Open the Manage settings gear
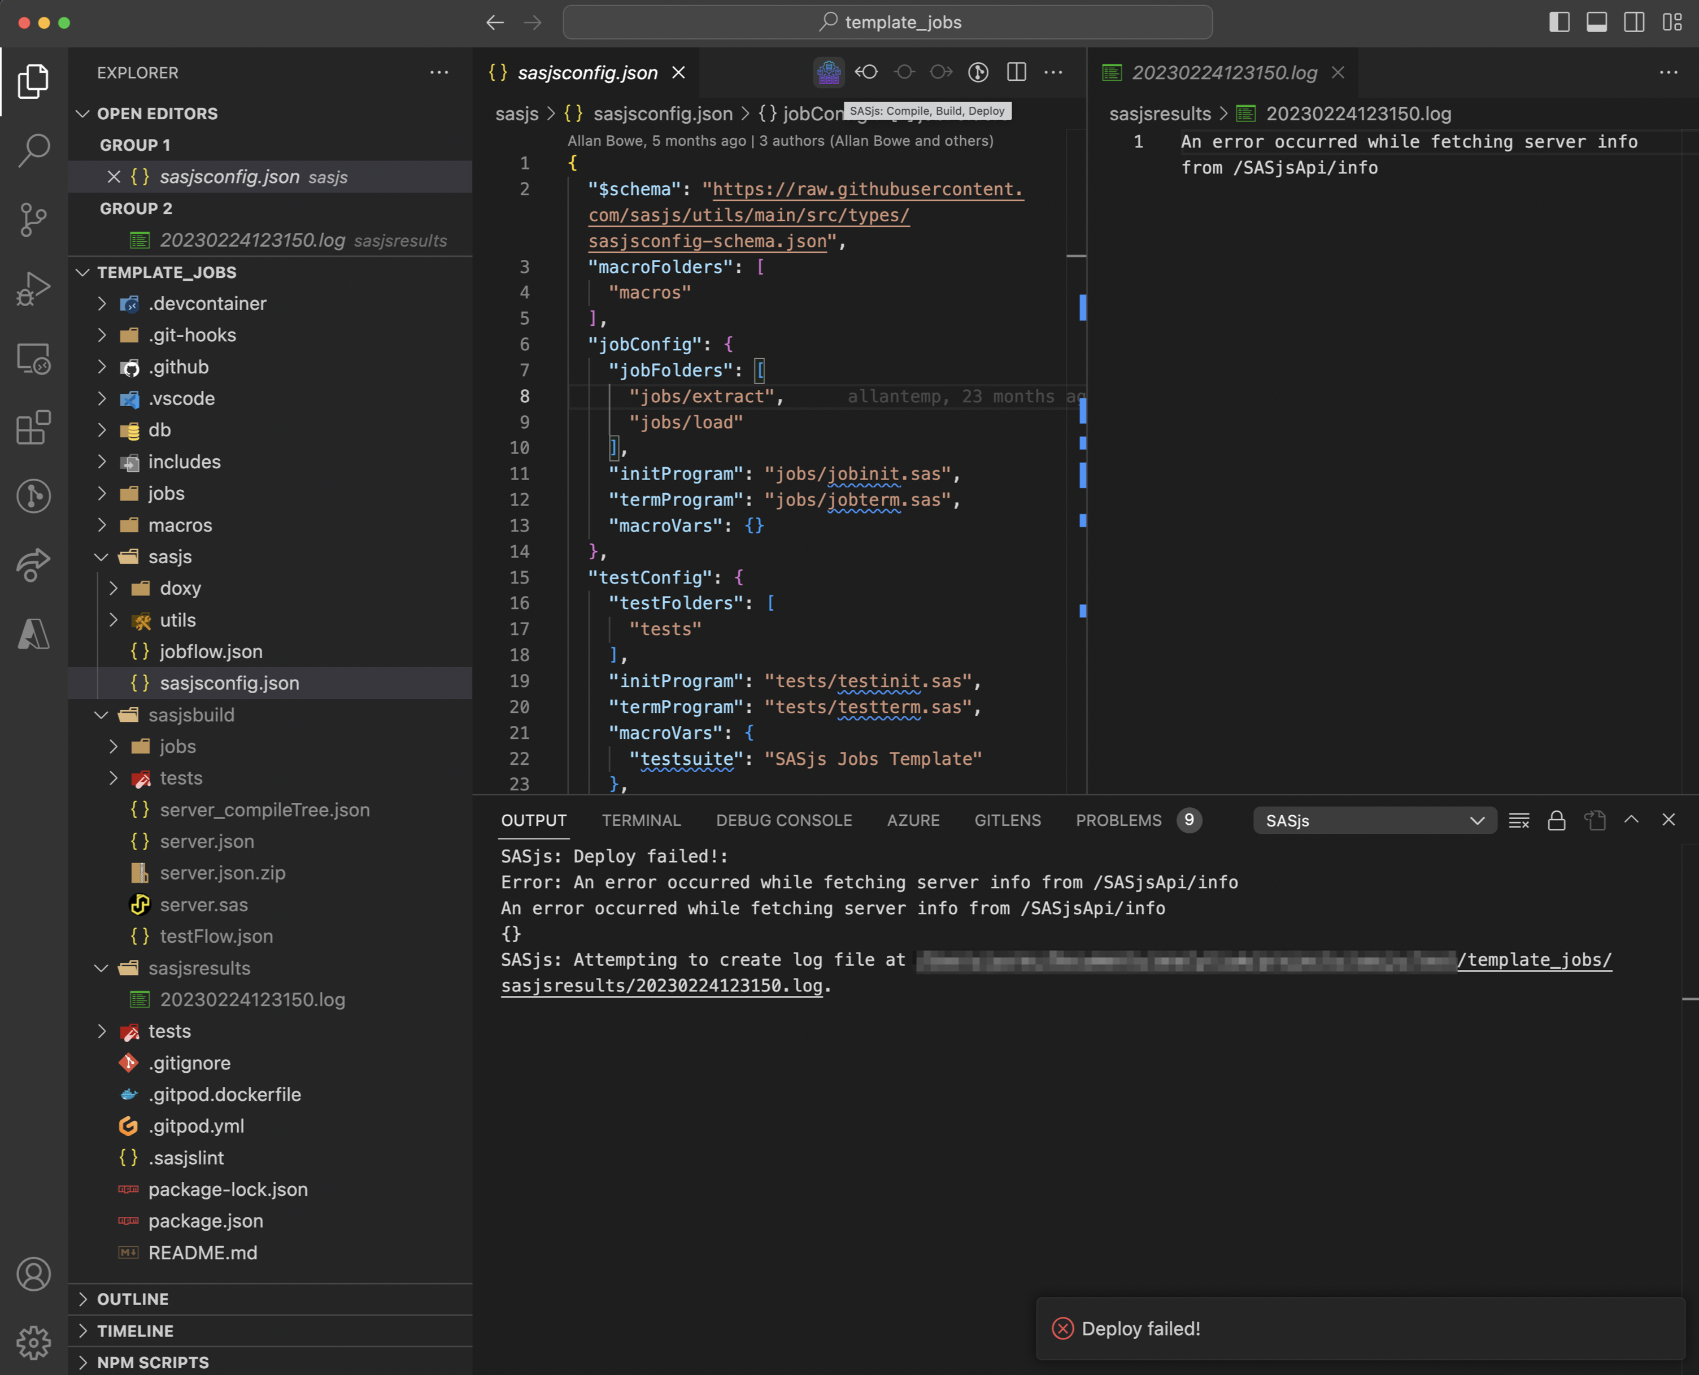Image resolution: width=1699 pixels, height=1375 pixels. (33, 1343)
